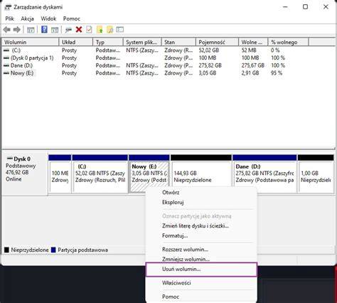
Task: Click the Forward arrow toolbar icon
Action: pyautogui.click(x=17, y=30)
